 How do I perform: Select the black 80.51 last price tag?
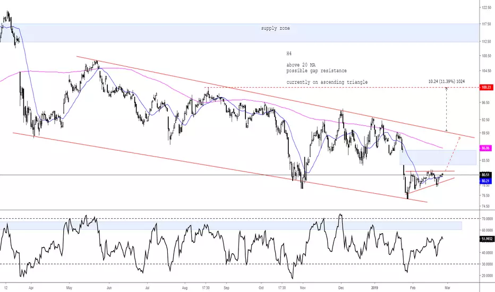(x=485, y=175)
